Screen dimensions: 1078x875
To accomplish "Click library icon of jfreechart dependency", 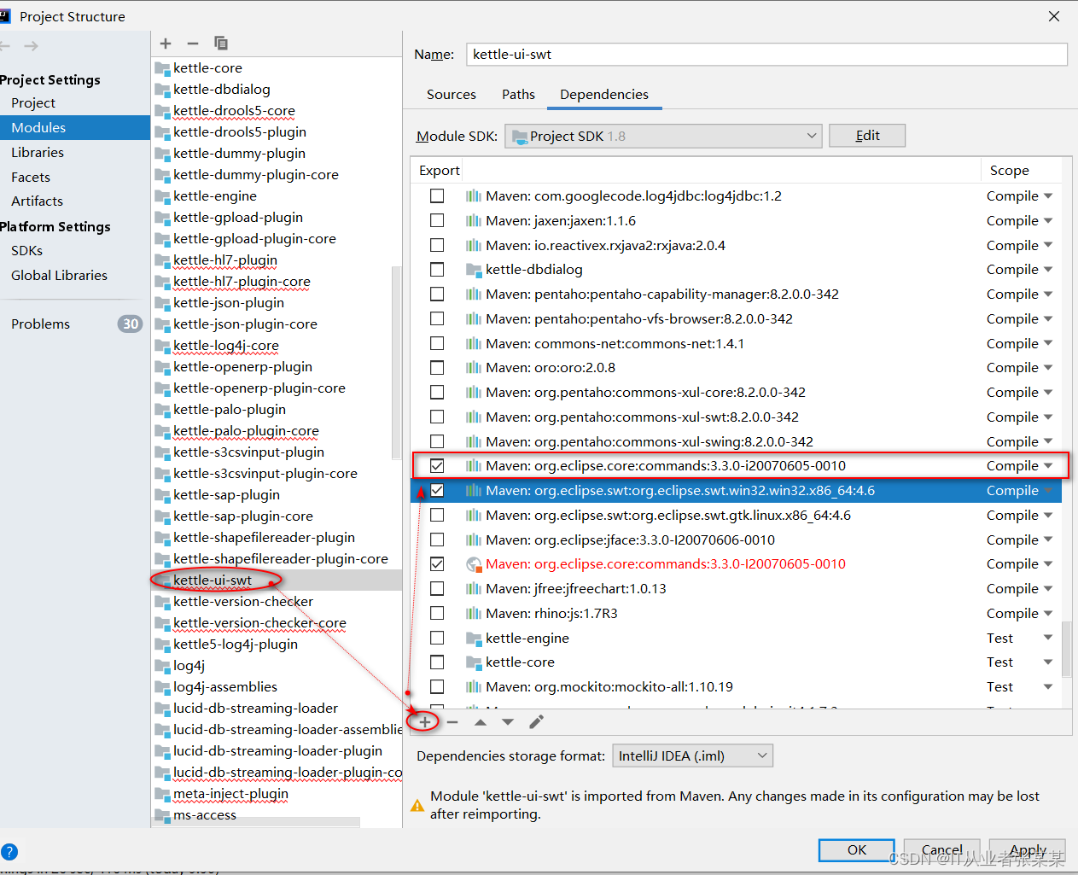I will (x=474, y=589).
